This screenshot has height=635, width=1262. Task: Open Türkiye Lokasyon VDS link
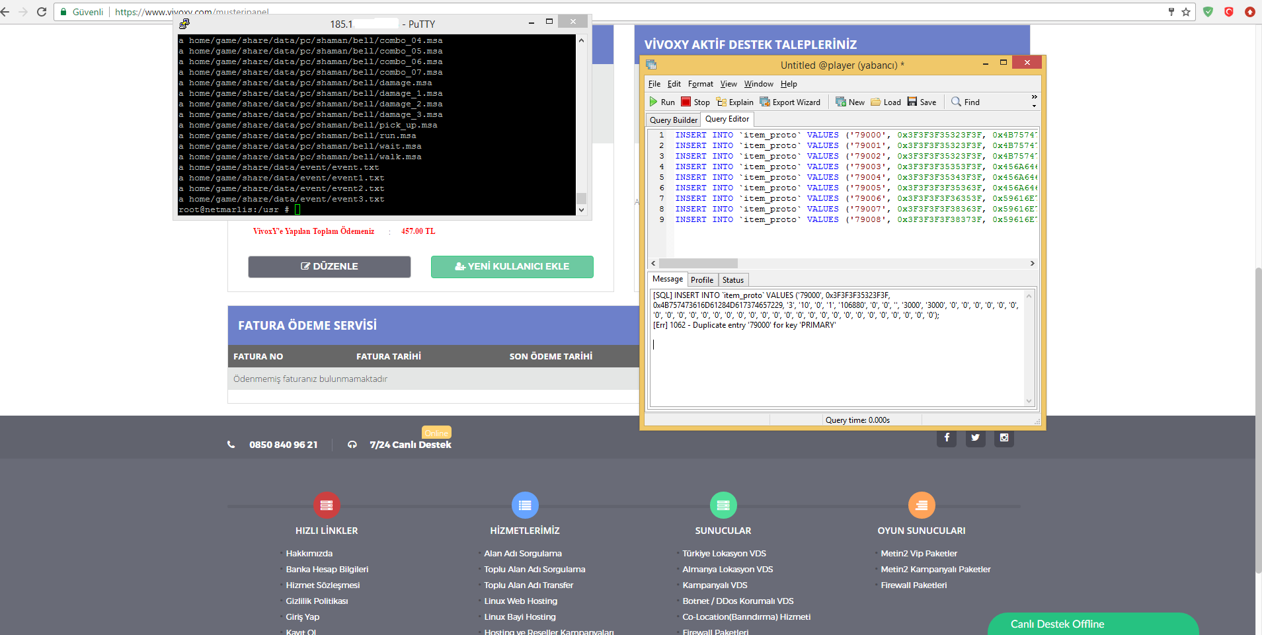click(724, 554)
